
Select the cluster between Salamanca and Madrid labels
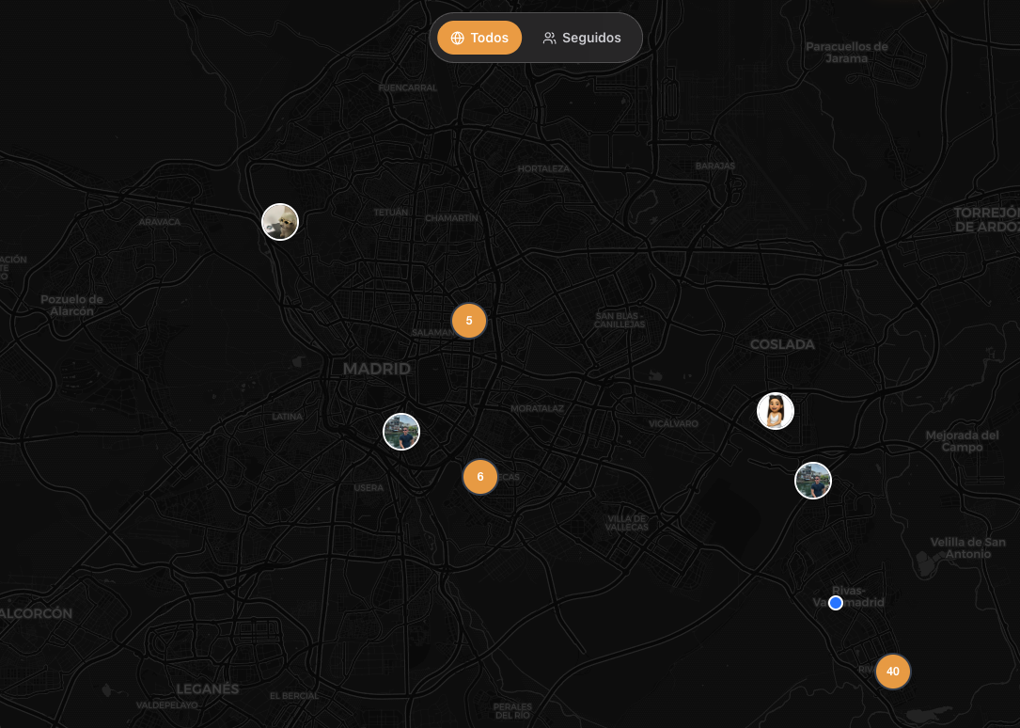tap(469, 321)
